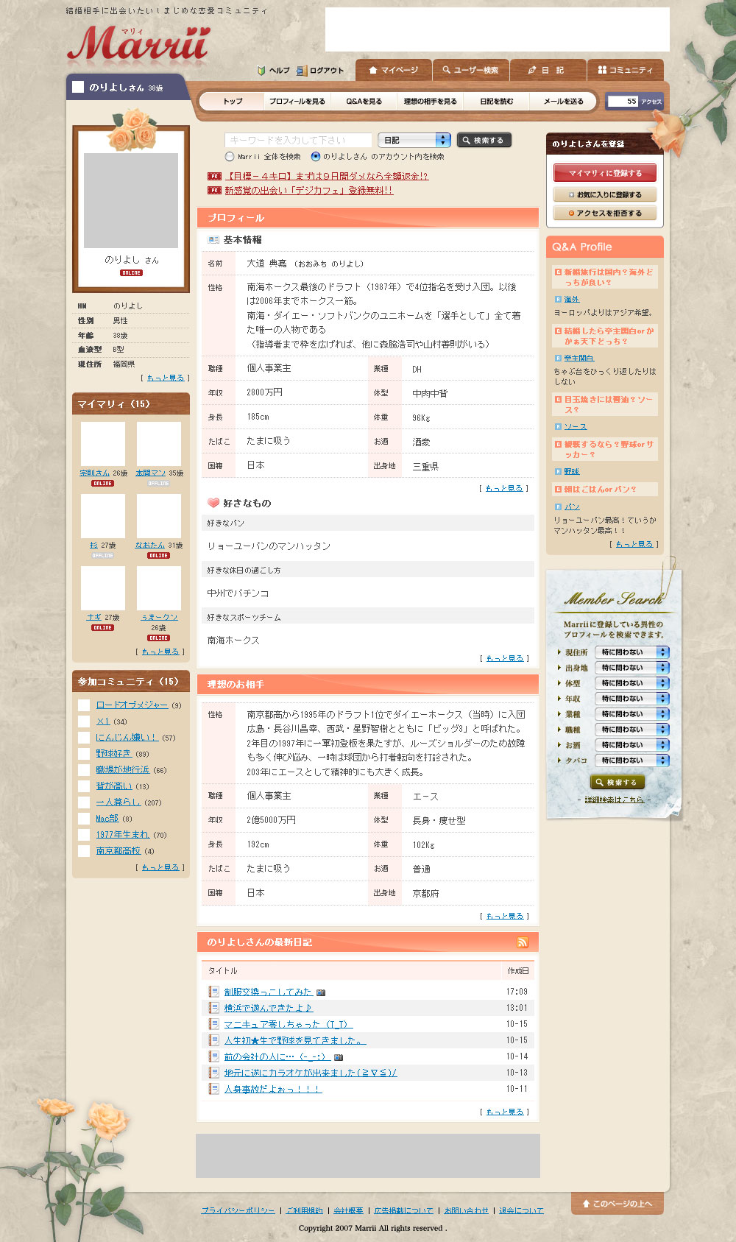Screen dimensions: 736x1242
Task: Select のりよしさんのアカウント内を検索 radio option
Action: pos(316,157)
